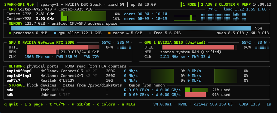Open the 2 ADV page tab

(x=206, y=4)
